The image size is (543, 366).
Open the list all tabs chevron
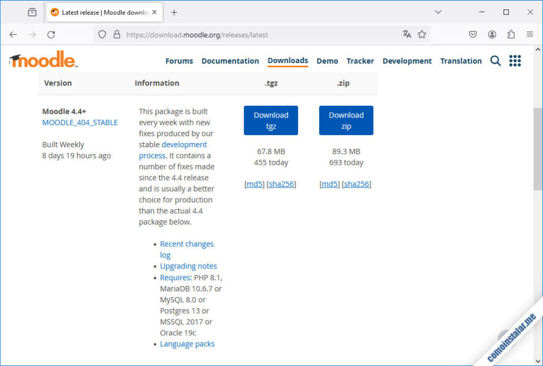438,11
